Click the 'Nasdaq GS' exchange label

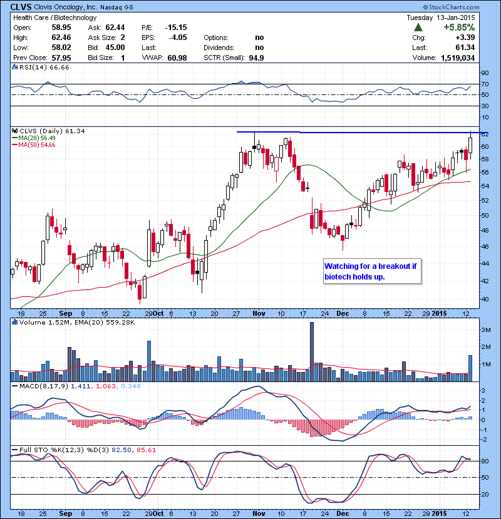(x=116, y=7)
